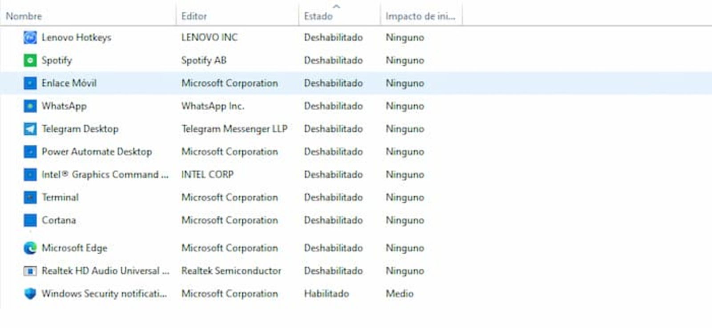Select the Realtek HD Audio Universal entry
The image size is (712, 328).
tap(105, 271)
